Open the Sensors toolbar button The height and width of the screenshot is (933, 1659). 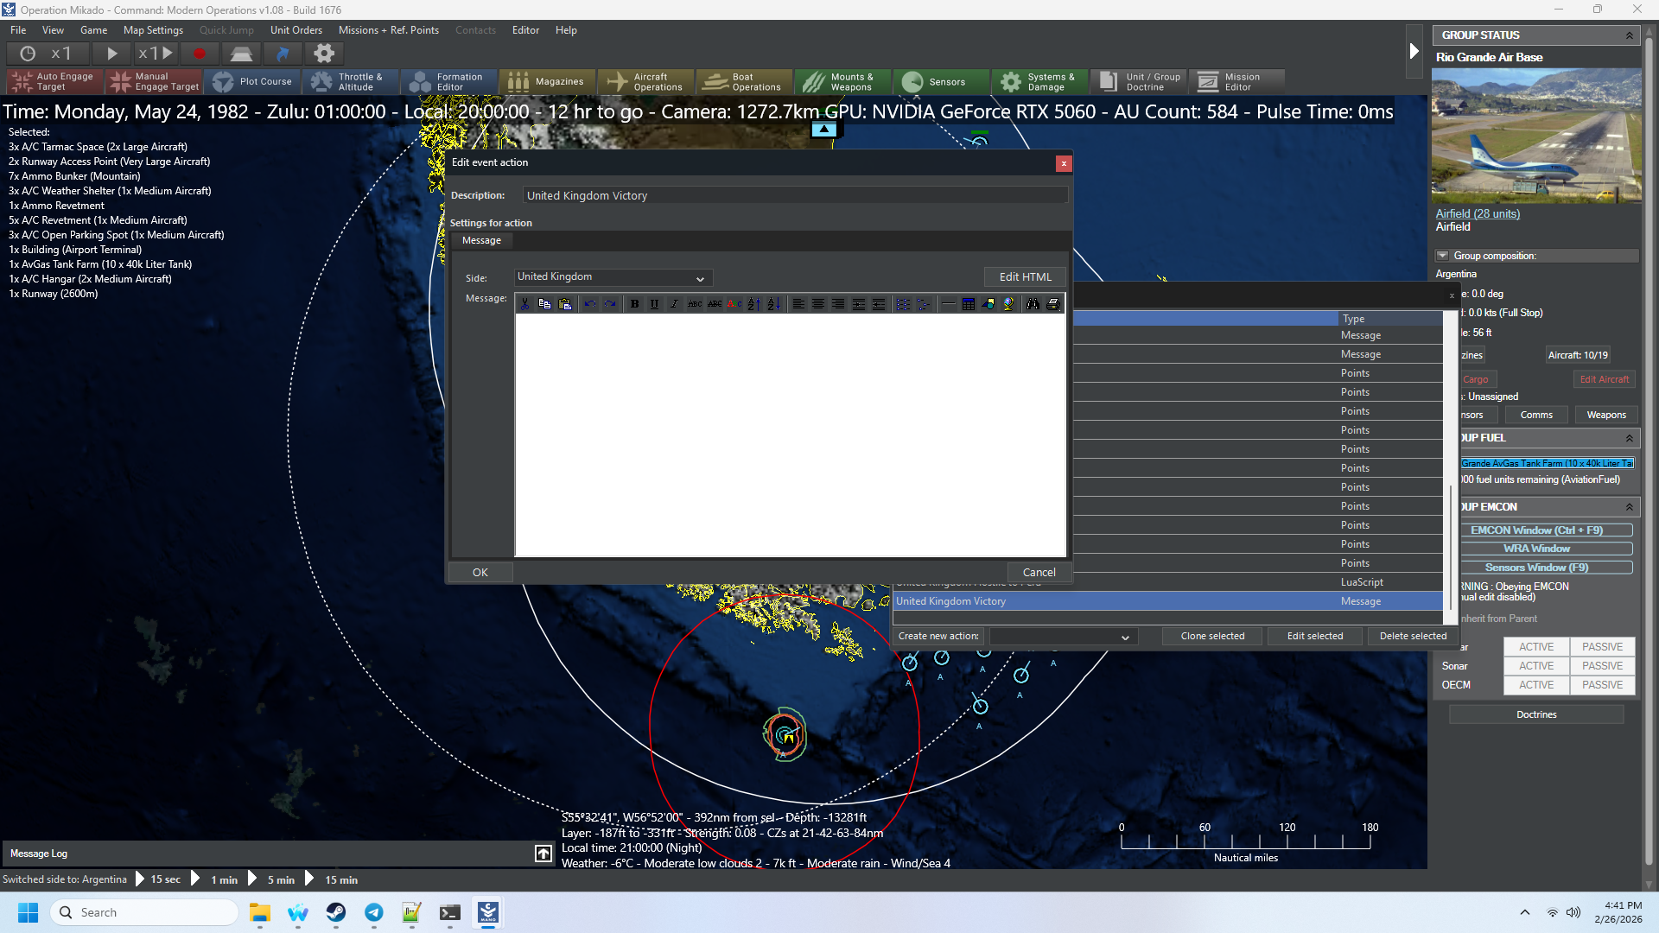coord(940,82)
